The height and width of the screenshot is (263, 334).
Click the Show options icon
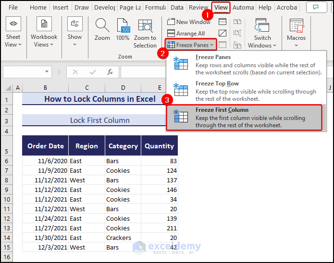click(x=75, y=24)
